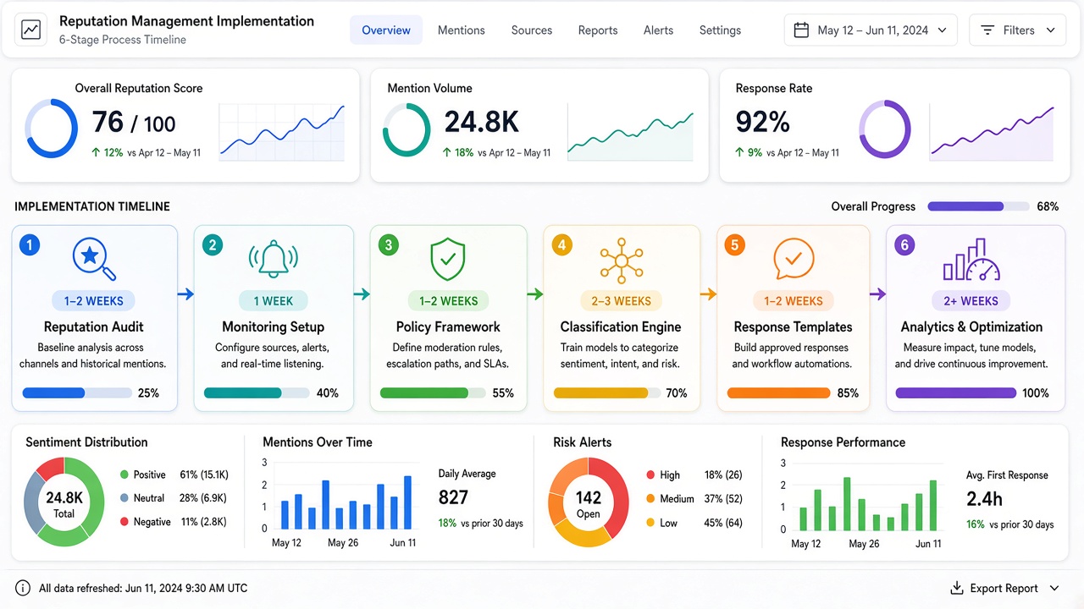Click the Overall Progress 68% bar
Image resolution: width=1084 pixels, height=609 pixels.
pos(979,206)
